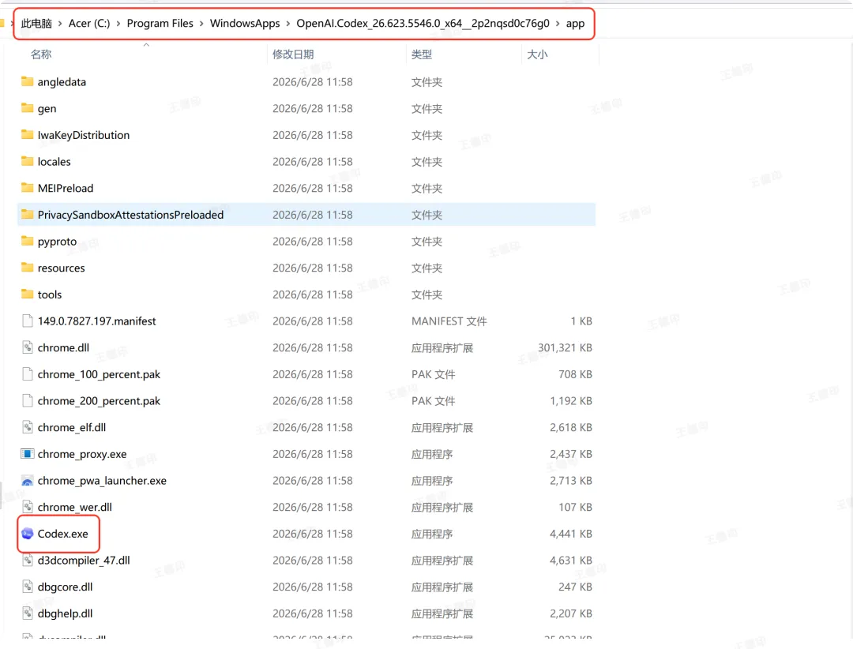853x649 pixels.
Task: Click the 4,441 KB size of Codex.exe
Action: point(571,534)
